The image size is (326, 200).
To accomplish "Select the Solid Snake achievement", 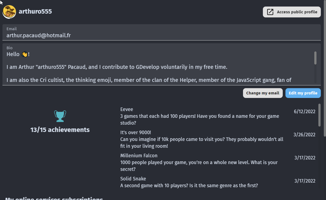I will [201, 182].
